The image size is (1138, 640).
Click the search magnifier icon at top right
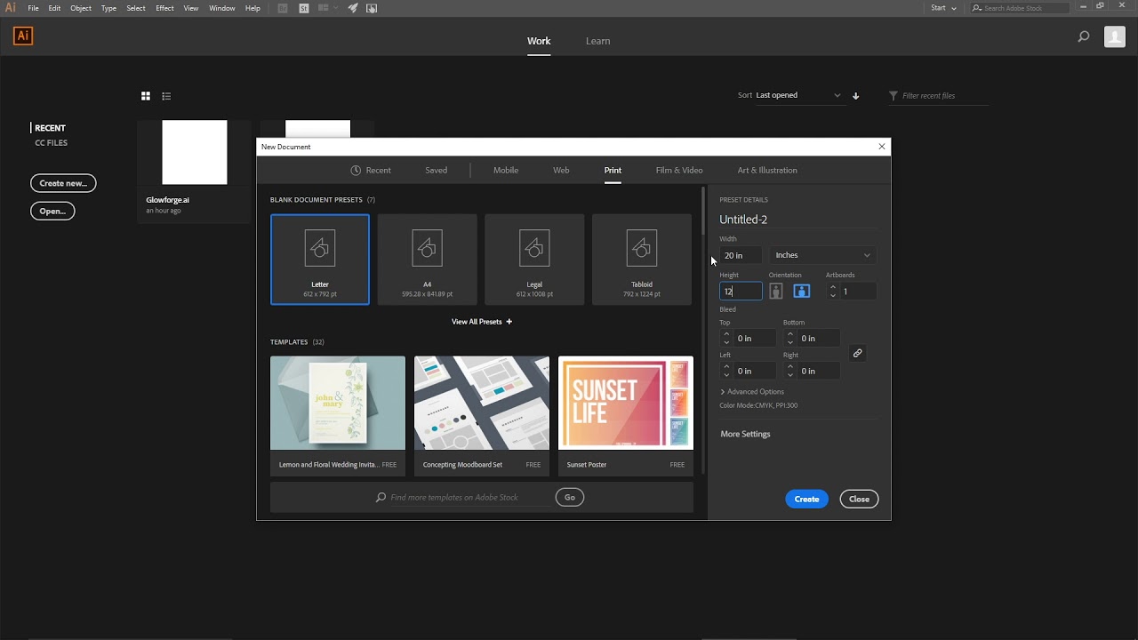(1083, 36)
